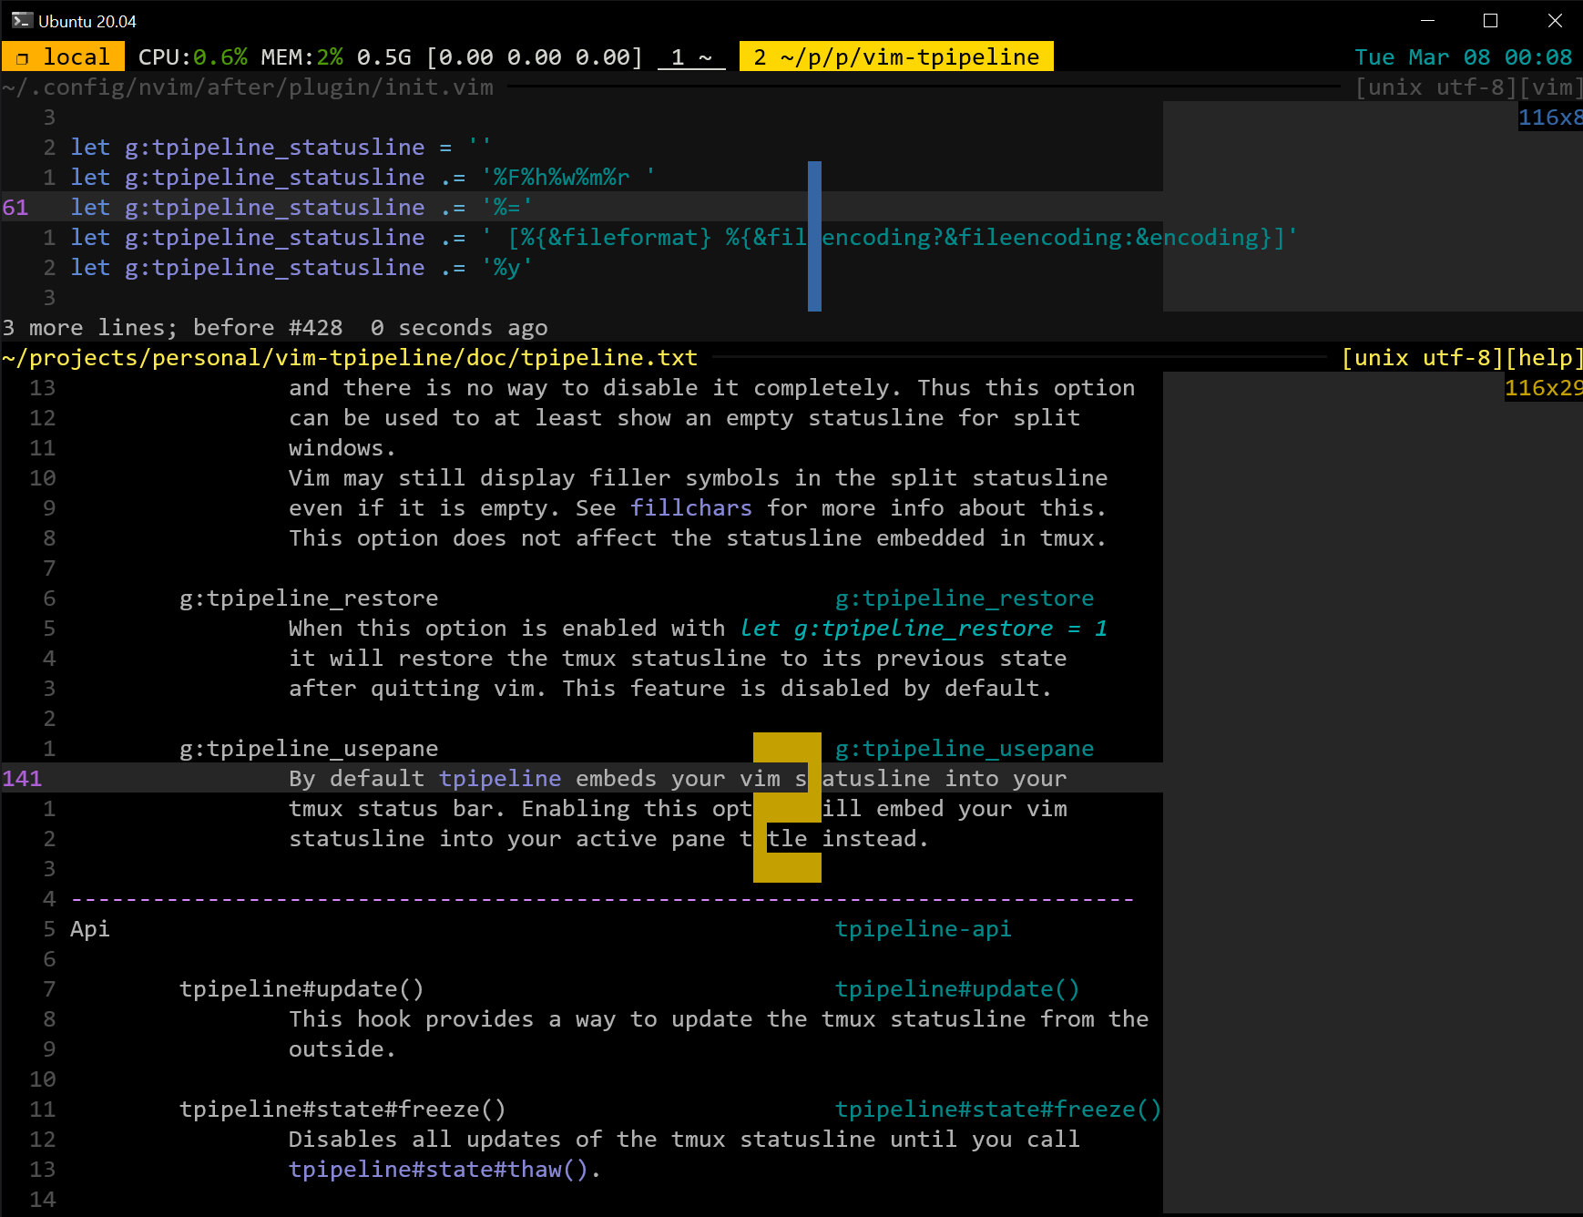Click the 116x29 pane size indicator
The height and width of the screenshot is (1217, 1583).
click(x=1544, y=387)
